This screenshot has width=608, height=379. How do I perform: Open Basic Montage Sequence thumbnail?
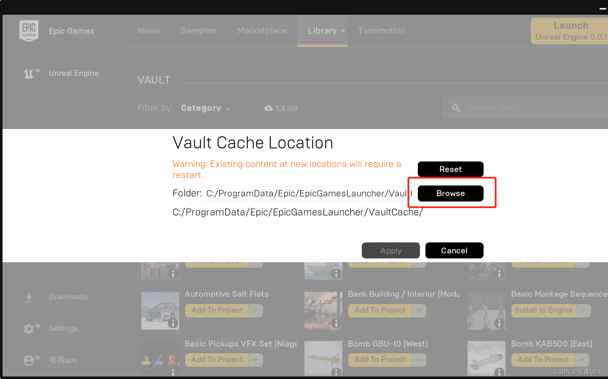[487, 311]
